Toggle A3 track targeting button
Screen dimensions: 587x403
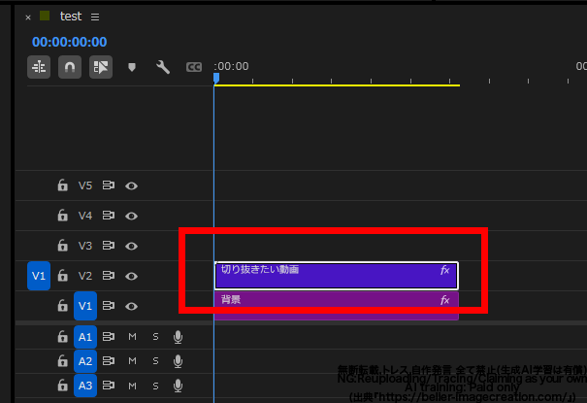[85, 386]
